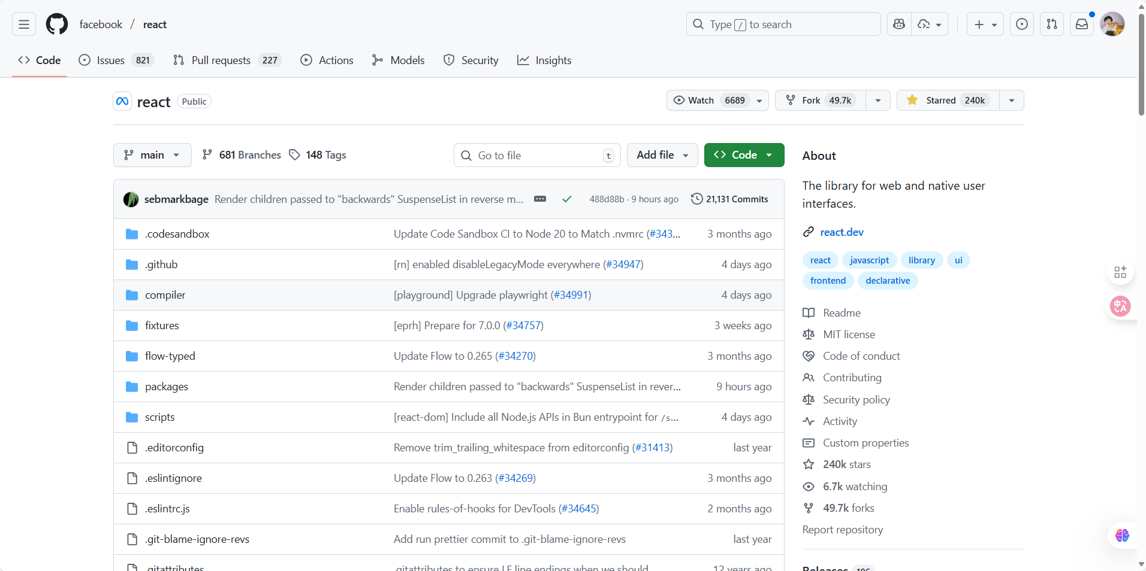Open the 681 Branches link
The height and width of the screenshot is (571, 1146).
tap(242, 155)
